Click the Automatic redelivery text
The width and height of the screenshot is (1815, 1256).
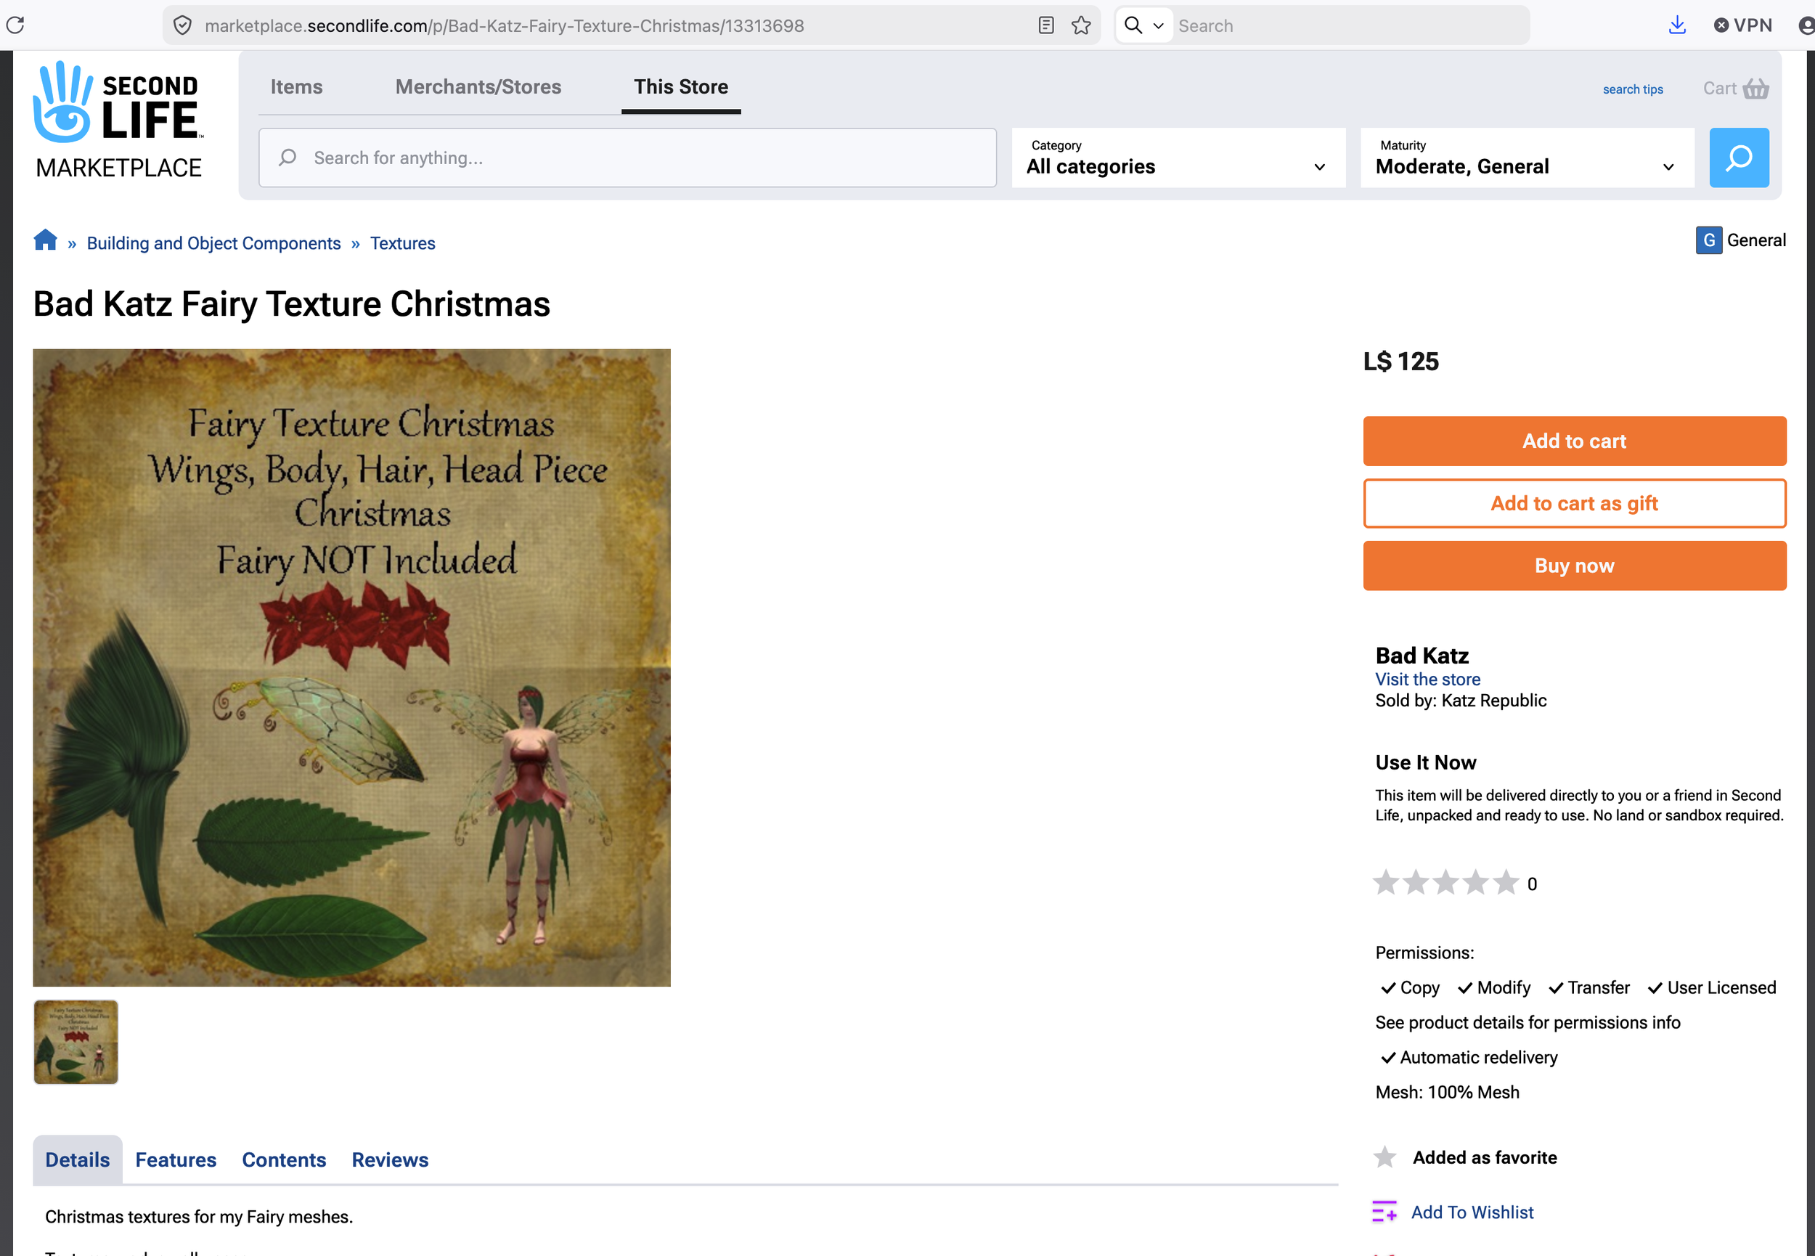(x=1478, y=1057)
